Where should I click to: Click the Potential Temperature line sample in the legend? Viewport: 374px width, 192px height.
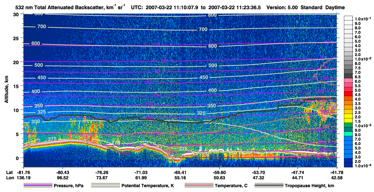click(x=105, y=186)
